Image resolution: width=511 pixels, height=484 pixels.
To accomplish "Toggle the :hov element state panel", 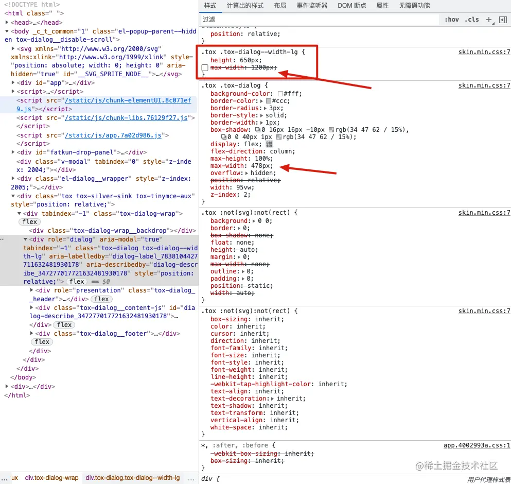I will coord(452,20).
